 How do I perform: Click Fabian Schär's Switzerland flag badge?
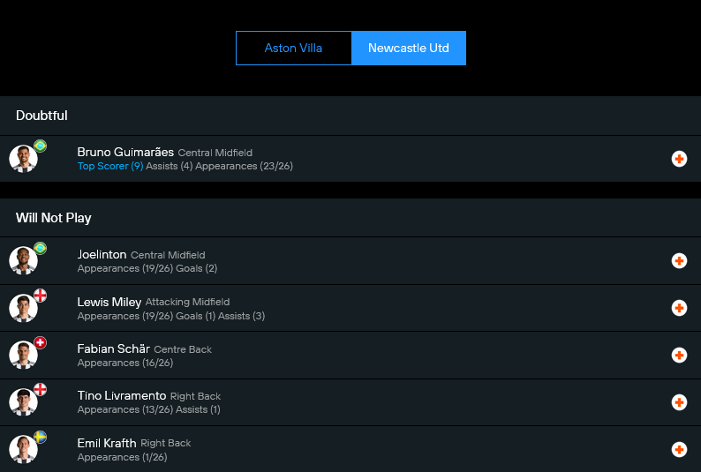coord(40,342)
